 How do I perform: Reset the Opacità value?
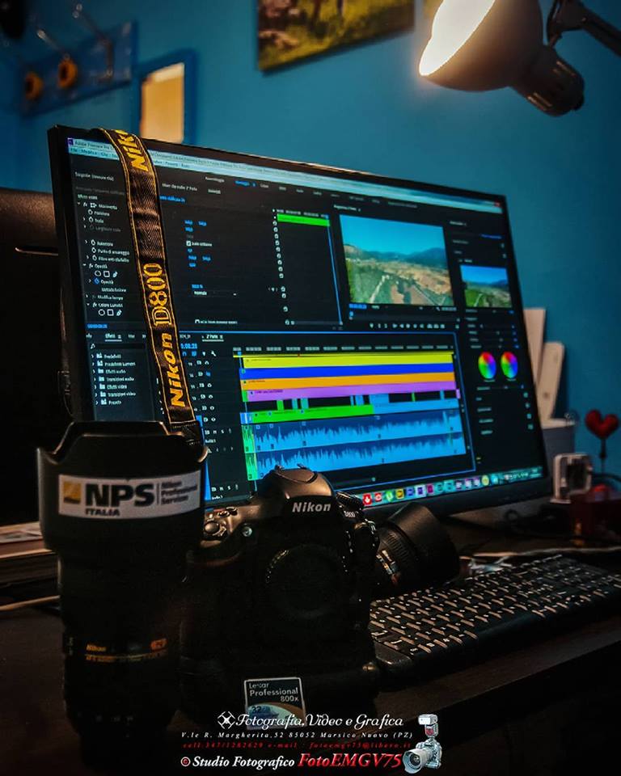283,289
